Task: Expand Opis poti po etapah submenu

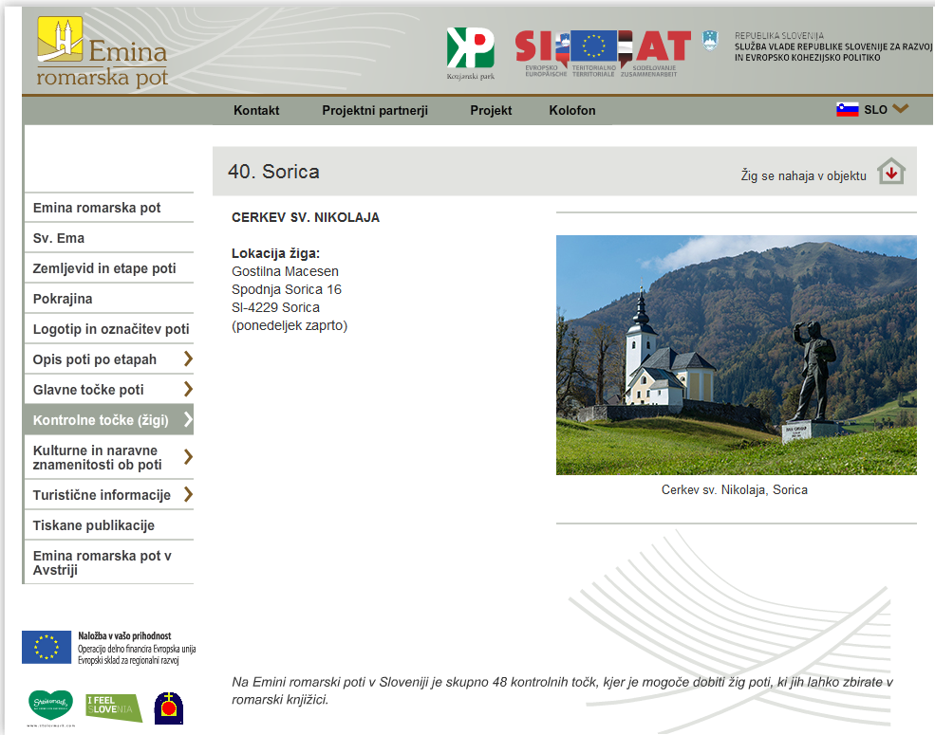Action: 188,359
